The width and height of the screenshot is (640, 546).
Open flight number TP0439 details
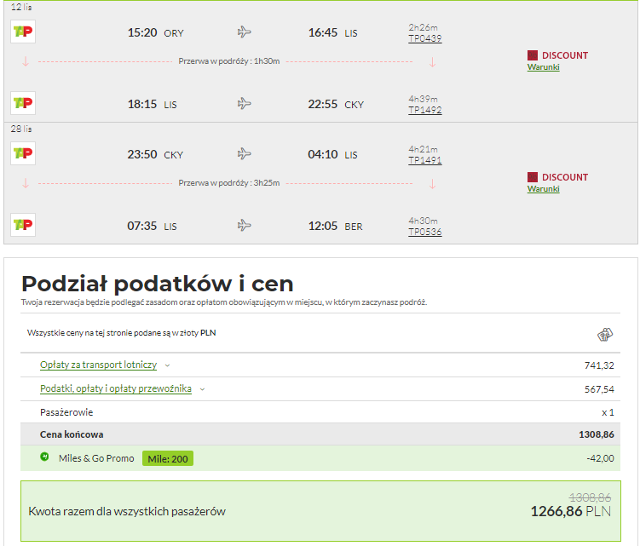pyautogui.click(x=425, y=38)
